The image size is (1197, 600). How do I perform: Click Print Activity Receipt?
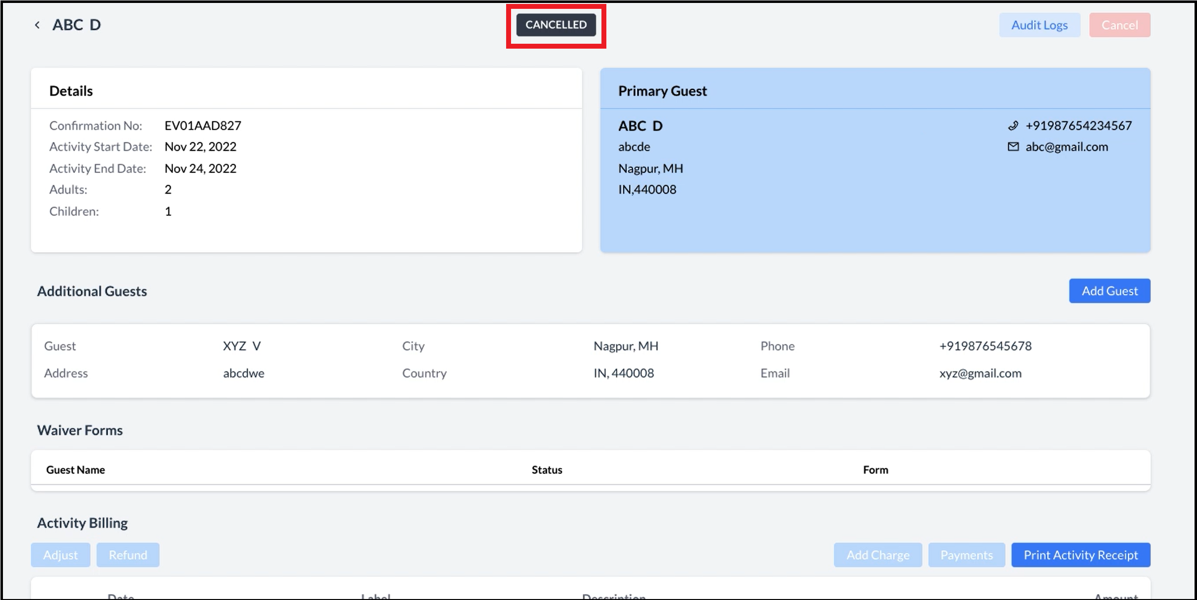[1080, 555]
